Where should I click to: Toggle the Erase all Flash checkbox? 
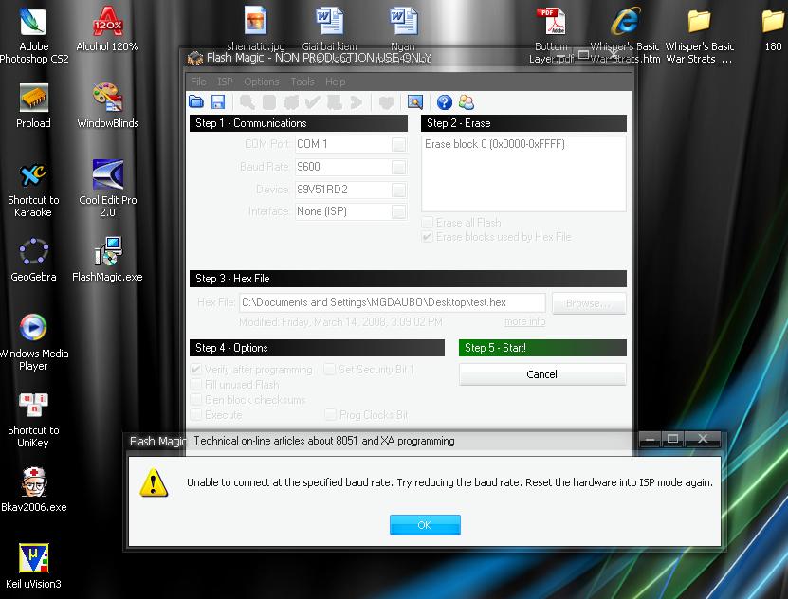(427, 223)
